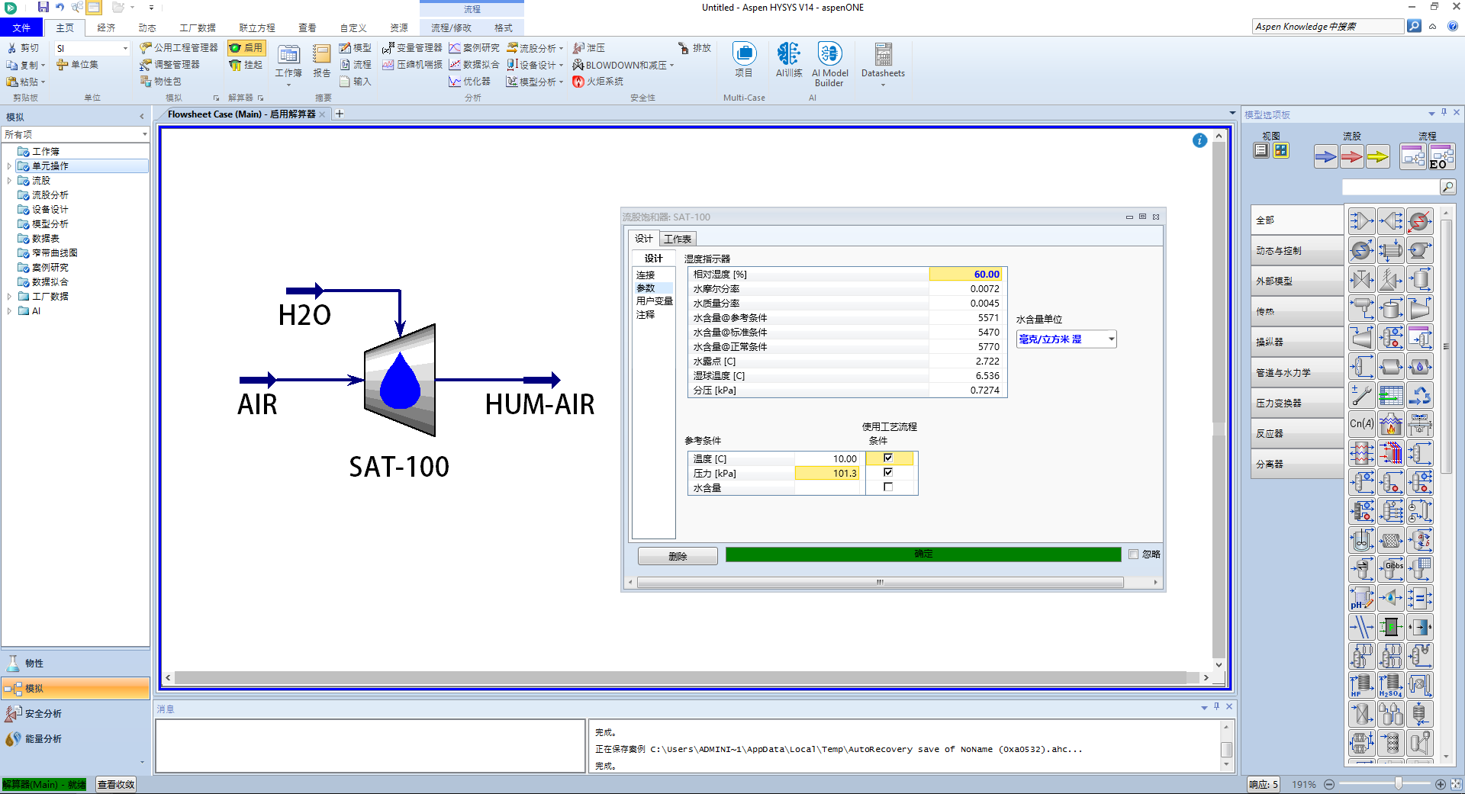Select the red energy stream arrow in palette

1351,157
